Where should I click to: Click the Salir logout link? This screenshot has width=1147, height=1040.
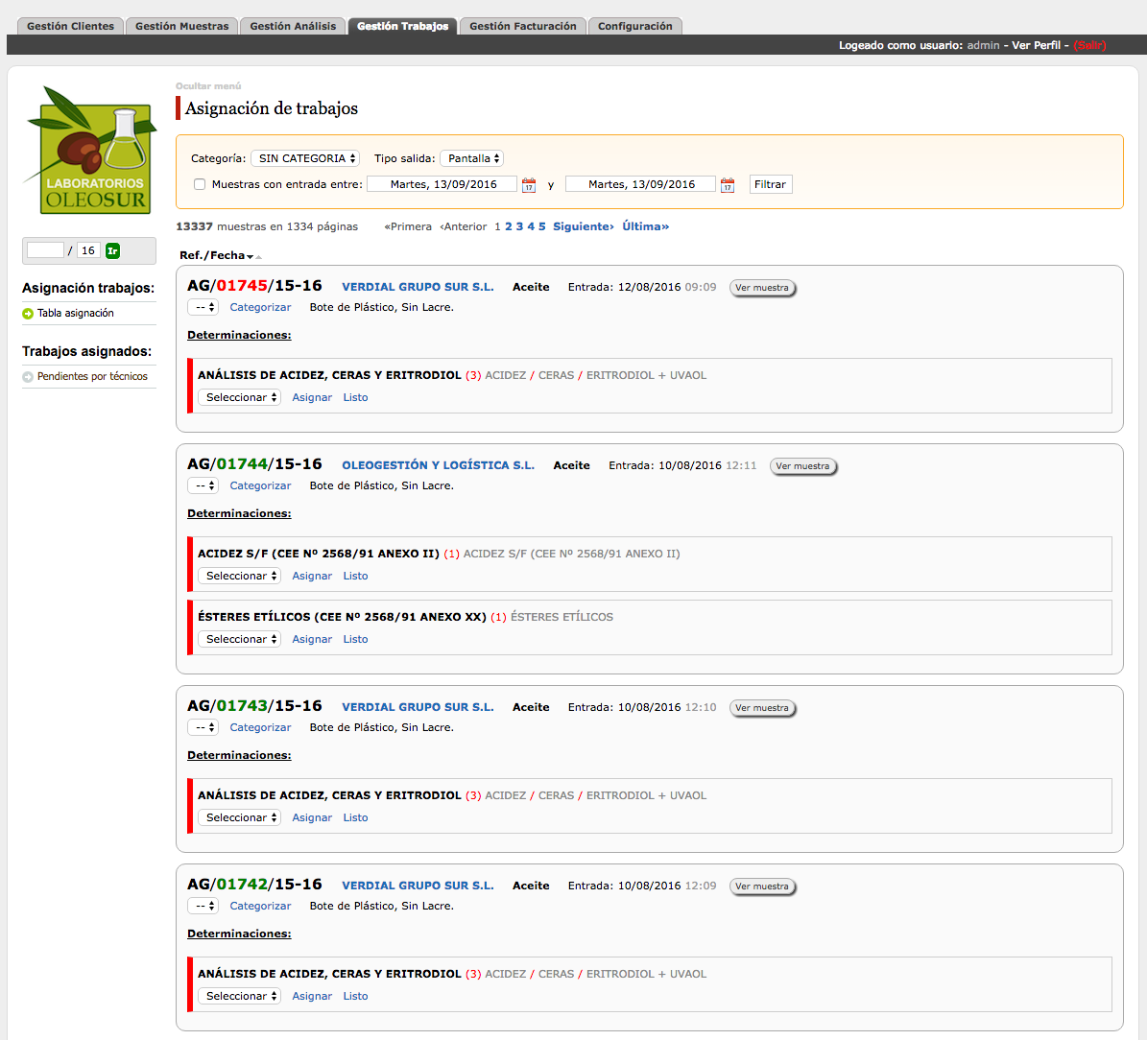coord(1090,45)
